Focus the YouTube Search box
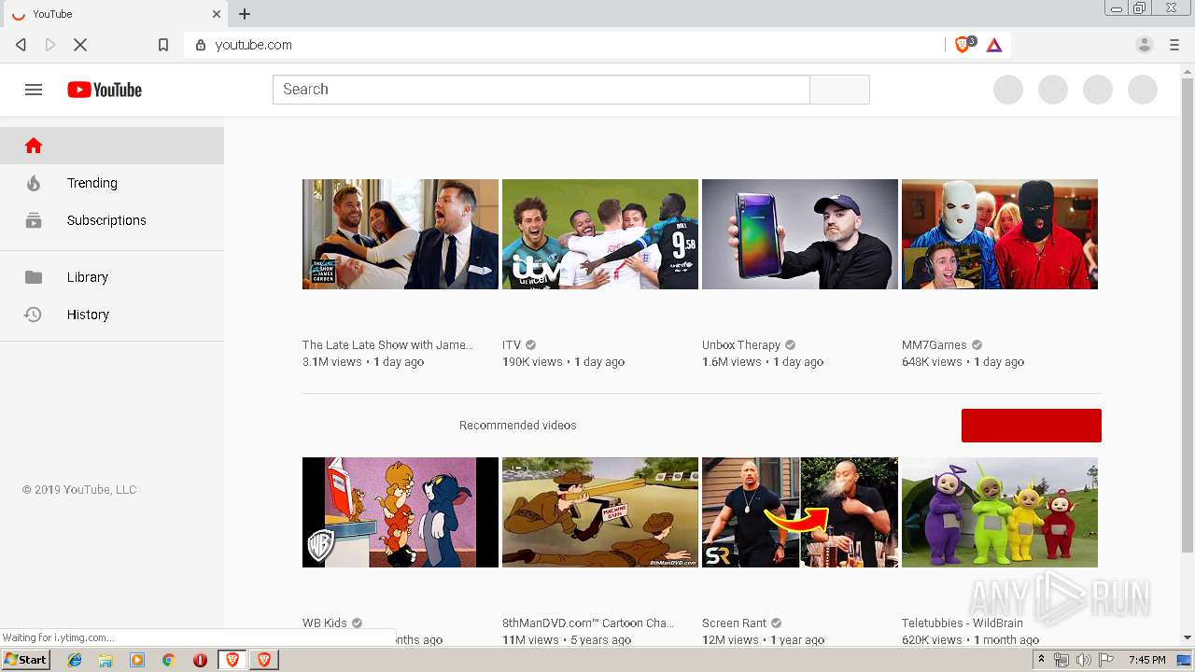Viewport: 1195px width, 672px height. [541, 90]
